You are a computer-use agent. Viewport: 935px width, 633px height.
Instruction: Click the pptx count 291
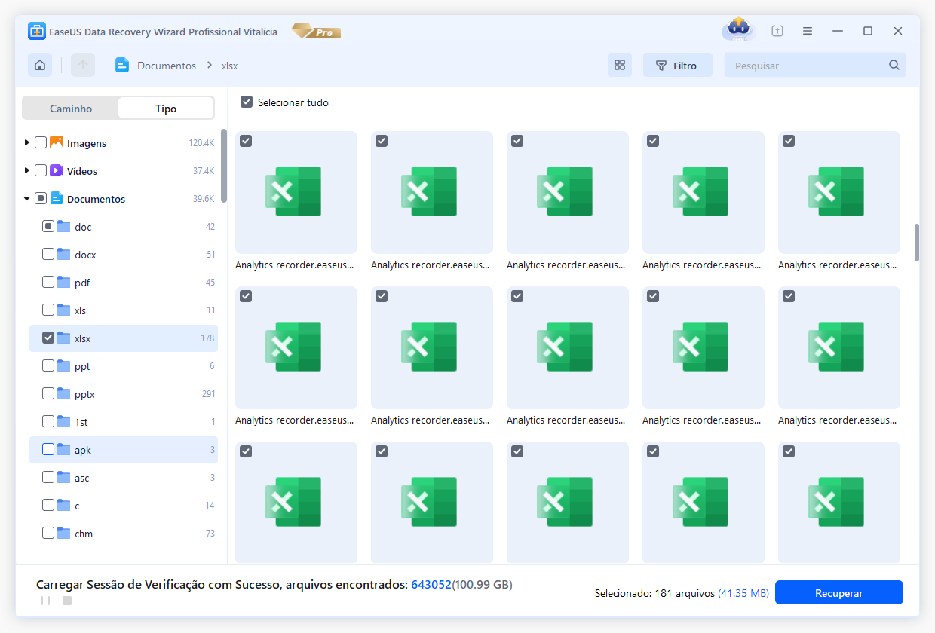(x=208, y=393)
